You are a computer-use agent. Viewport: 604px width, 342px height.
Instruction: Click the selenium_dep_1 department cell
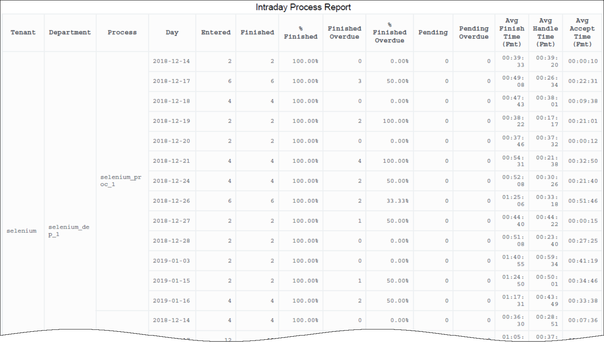pyautogui.click(x=69, y=231)
